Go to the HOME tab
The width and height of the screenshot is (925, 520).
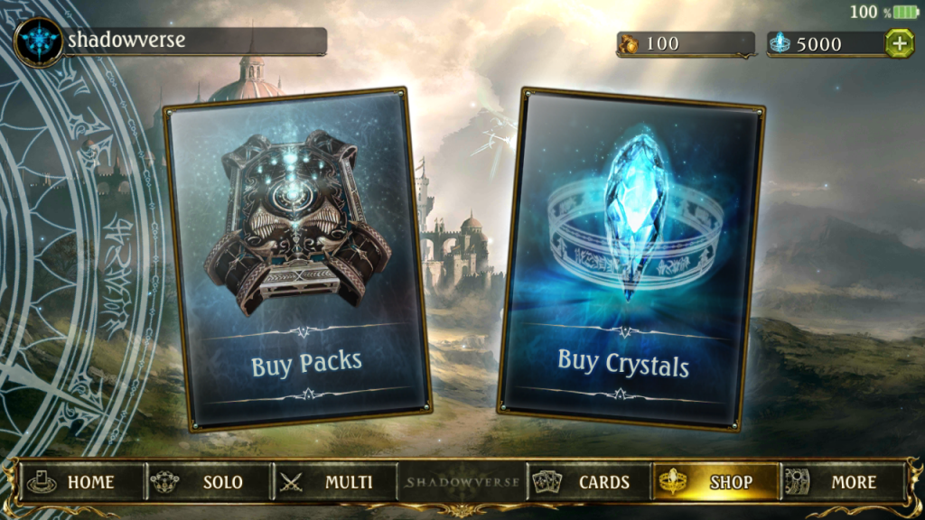pos(81,482)
